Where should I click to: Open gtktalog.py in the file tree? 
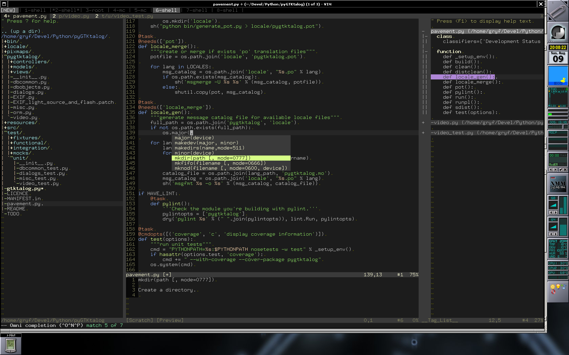[x=25, y=189]
